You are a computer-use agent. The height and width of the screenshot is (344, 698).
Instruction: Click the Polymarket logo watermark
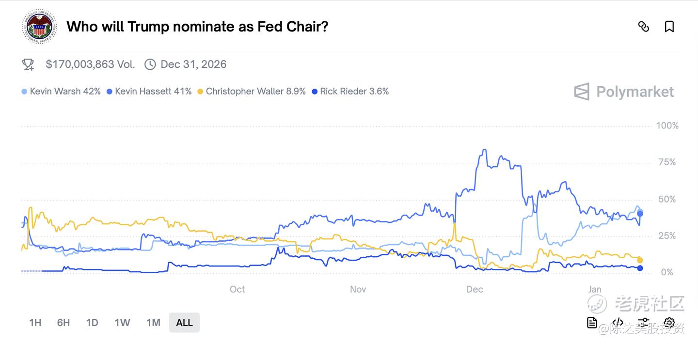pos(624,92)
